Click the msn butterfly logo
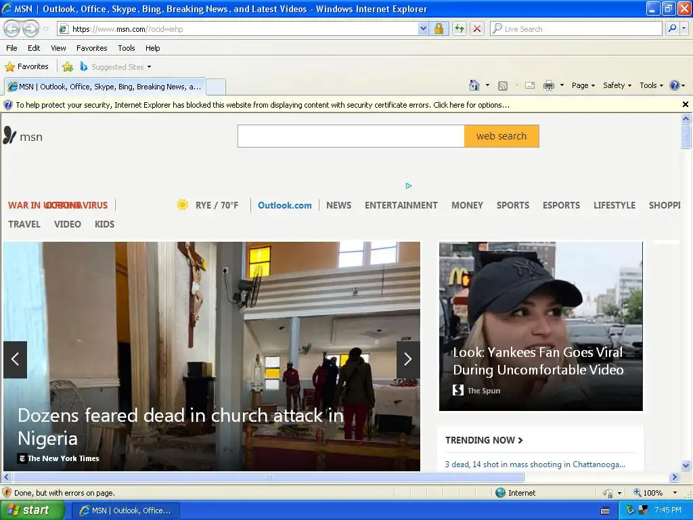Viewport: 693px width, 520px height. (22, 135)
